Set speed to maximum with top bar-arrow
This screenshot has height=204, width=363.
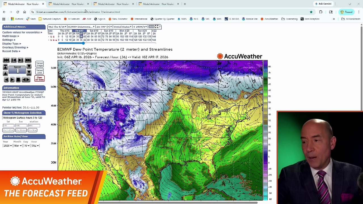(5, 67)
